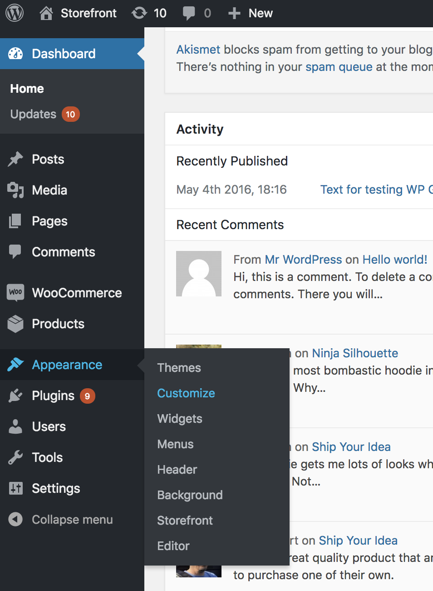Follow the Hello world! post link

(395, 260)
